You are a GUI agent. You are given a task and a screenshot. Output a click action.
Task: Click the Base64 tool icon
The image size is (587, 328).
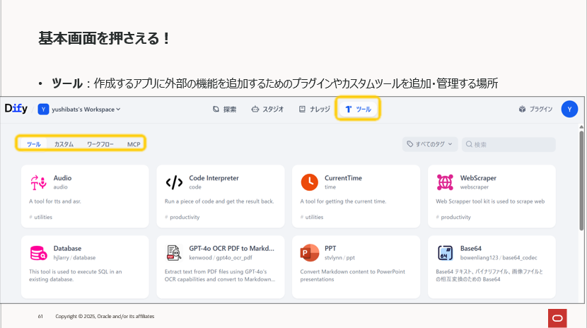pos(445,253)
